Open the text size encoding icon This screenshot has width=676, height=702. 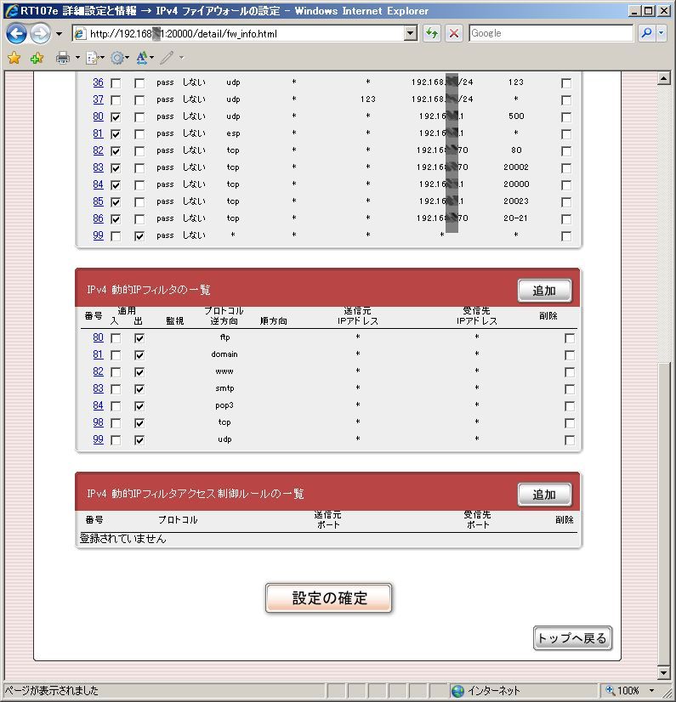point(142,58)
